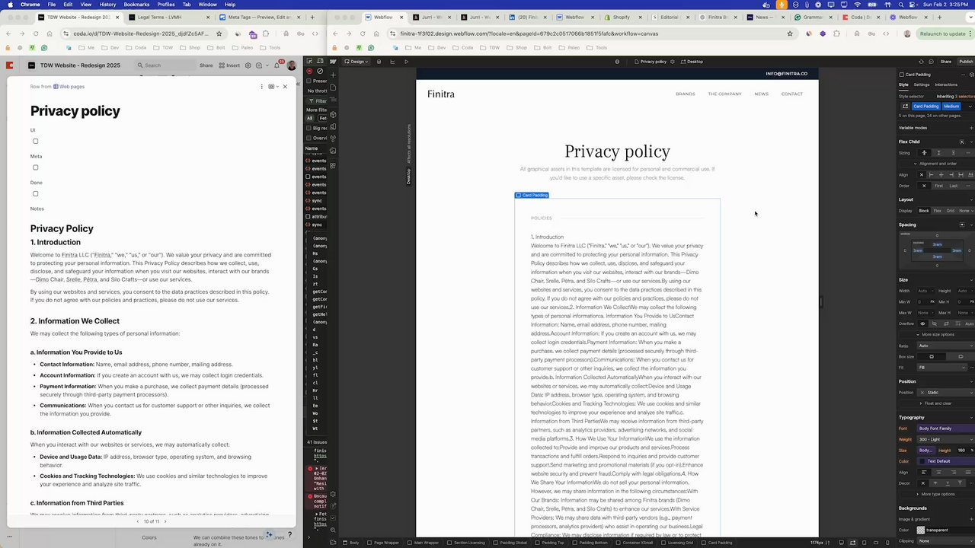Image resolution: width=975 pixels, height=548 pixels.
Task: Click the Preview play icon in Webflow
Action: [x=406, y=62]
